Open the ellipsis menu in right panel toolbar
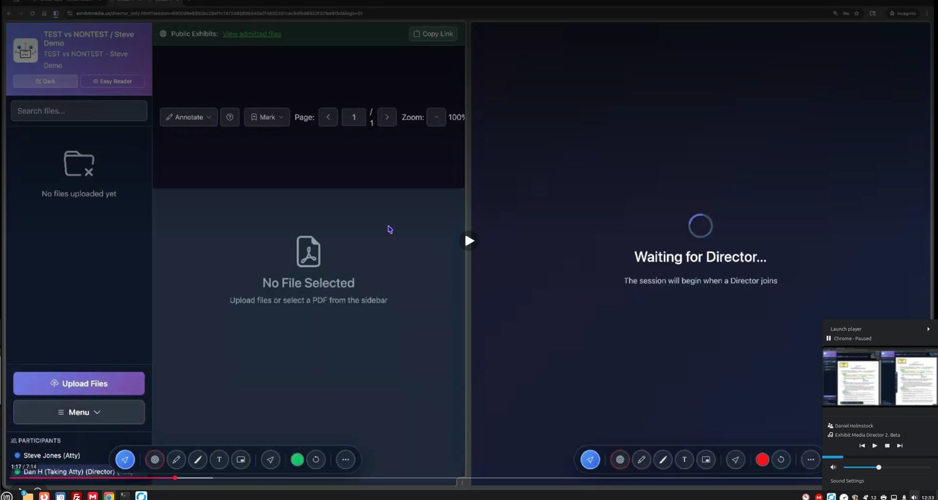Viewport: 938px width, 500px height. coord(811,460)
